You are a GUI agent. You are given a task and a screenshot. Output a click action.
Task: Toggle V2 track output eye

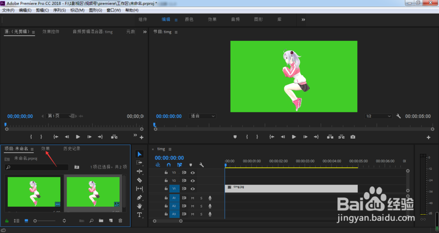pyautogui.click(x=193, y=181)
